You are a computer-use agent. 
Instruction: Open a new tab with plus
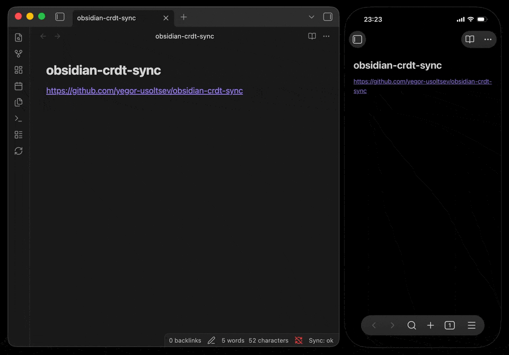pos(184,17)
